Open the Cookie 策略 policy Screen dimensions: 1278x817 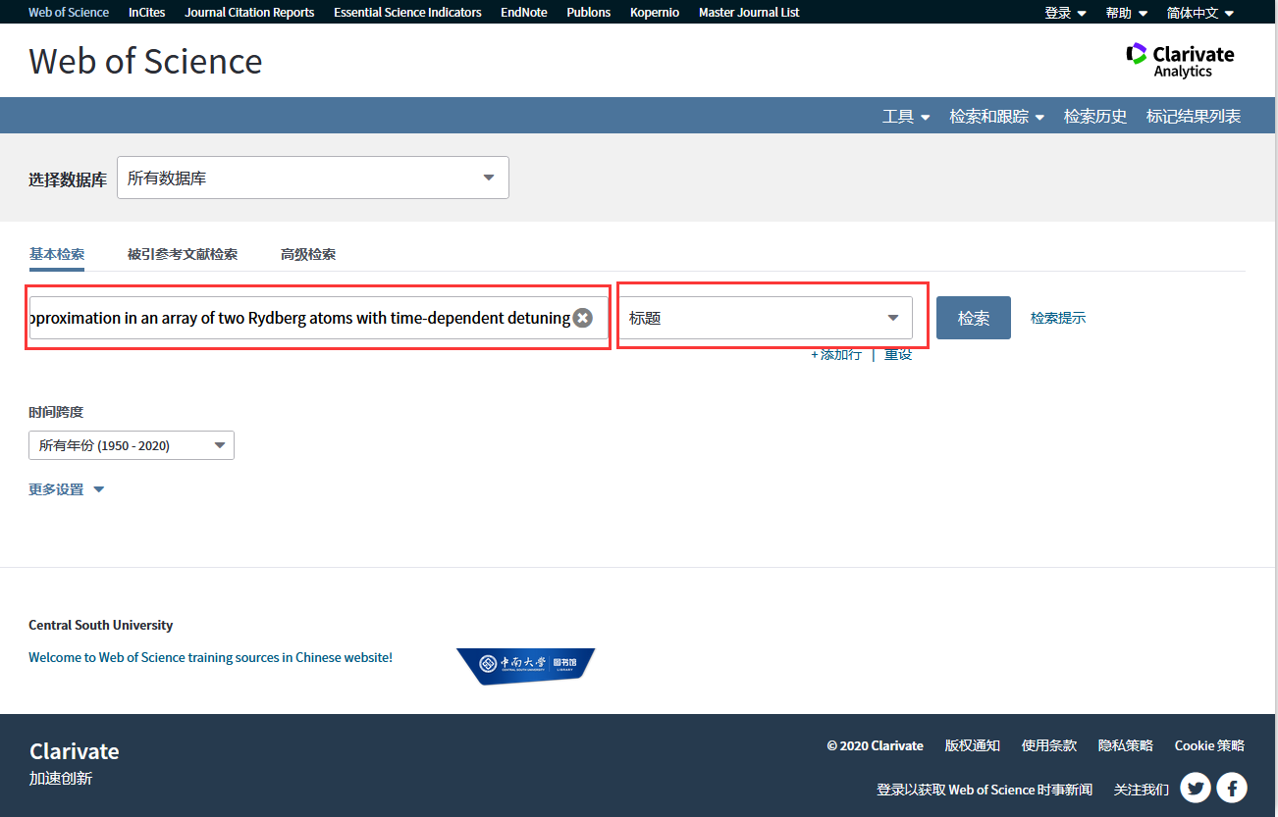point(1209,745)
